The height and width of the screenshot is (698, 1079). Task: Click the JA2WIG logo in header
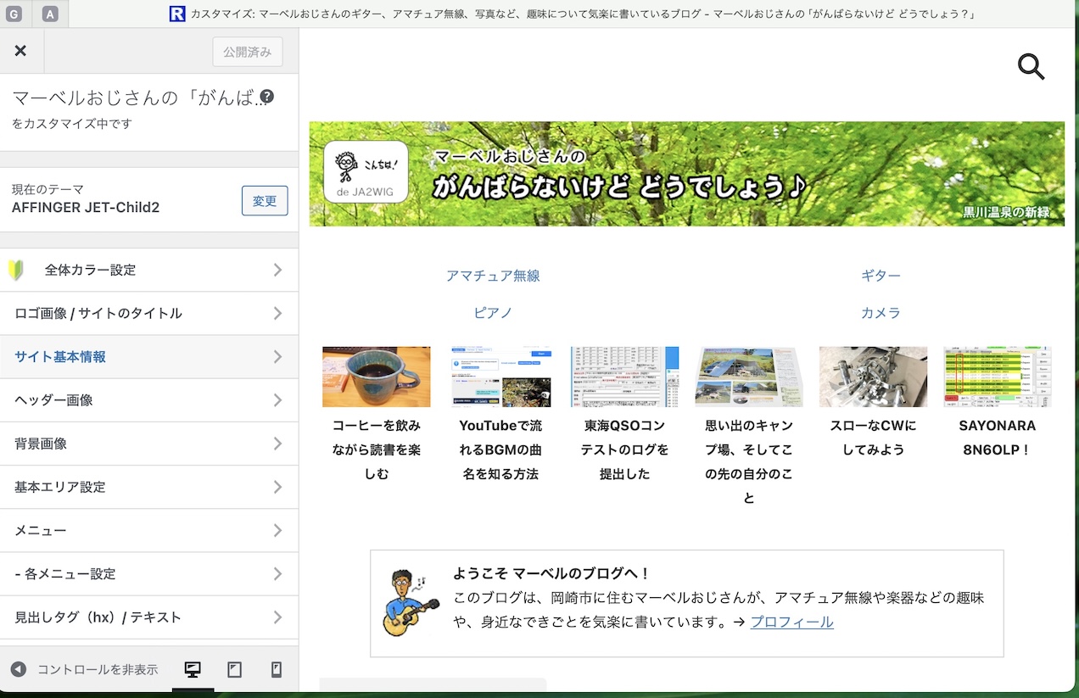(366, 173)
